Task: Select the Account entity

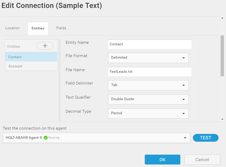Action: click(x=31, y=66)
